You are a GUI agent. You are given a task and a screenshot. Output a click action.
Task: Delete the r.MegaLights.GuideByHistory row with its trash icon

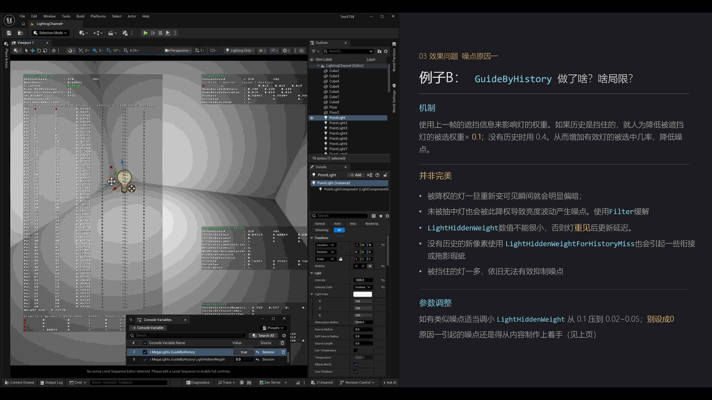(283, 352)
